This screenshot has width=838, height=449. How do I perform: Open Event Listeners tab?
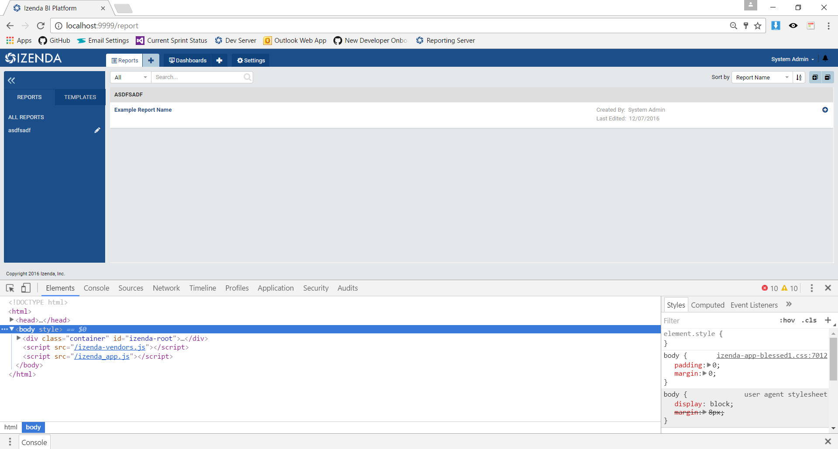coord(754,305)
